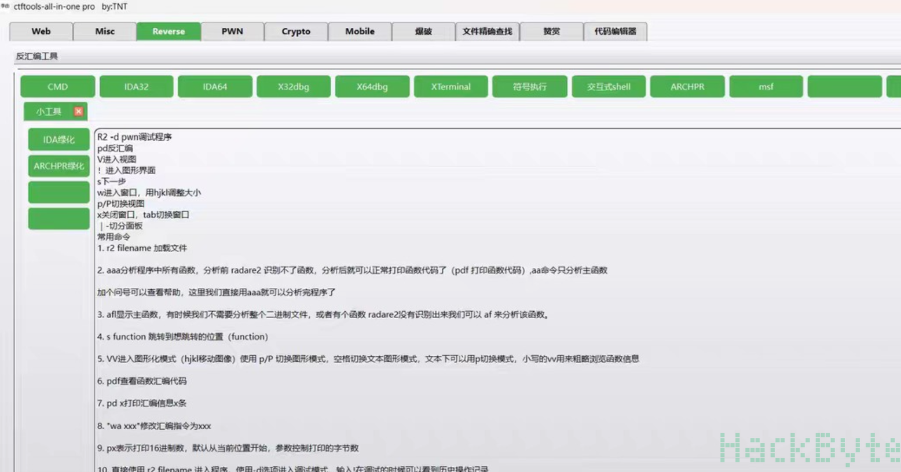Open the 赞赏 tab
The width and height of the screenshot is (901, 472).
tap(551, 31)
